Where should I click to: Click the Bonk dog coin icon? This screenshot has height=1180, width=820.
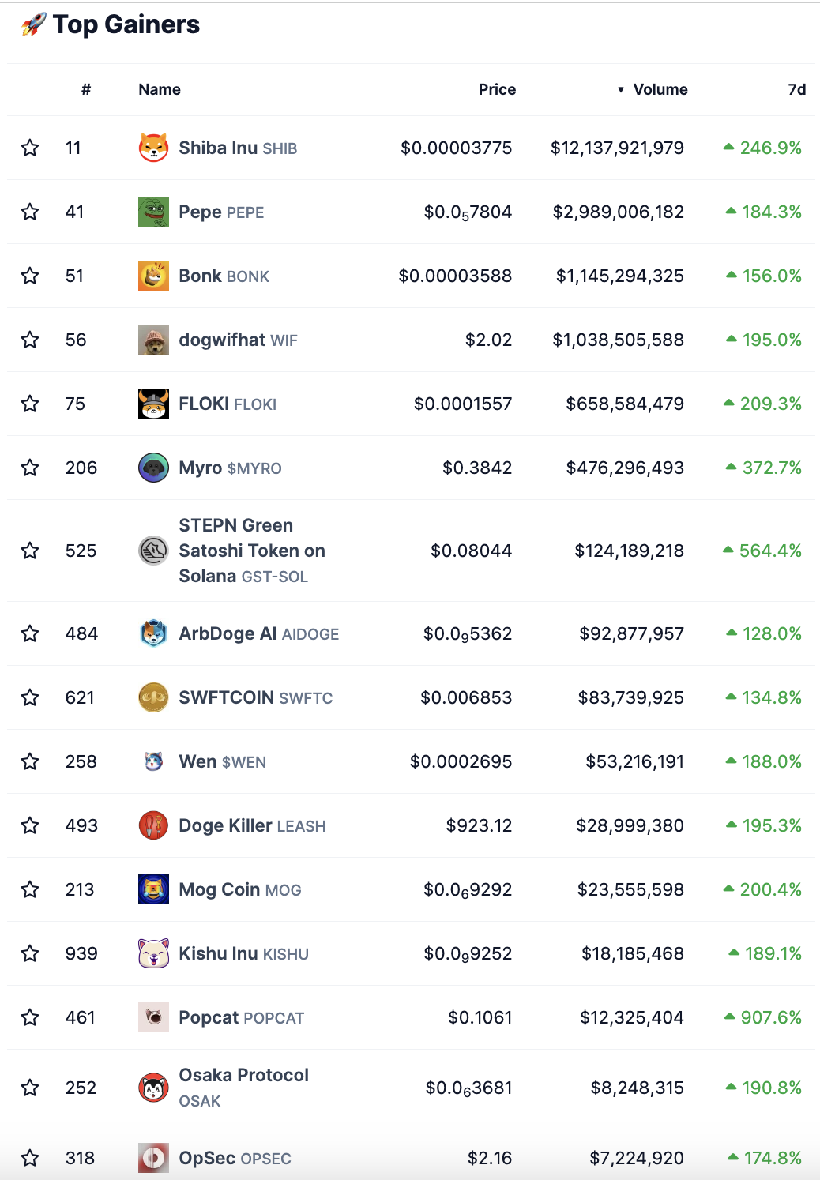tap(153, 276)
